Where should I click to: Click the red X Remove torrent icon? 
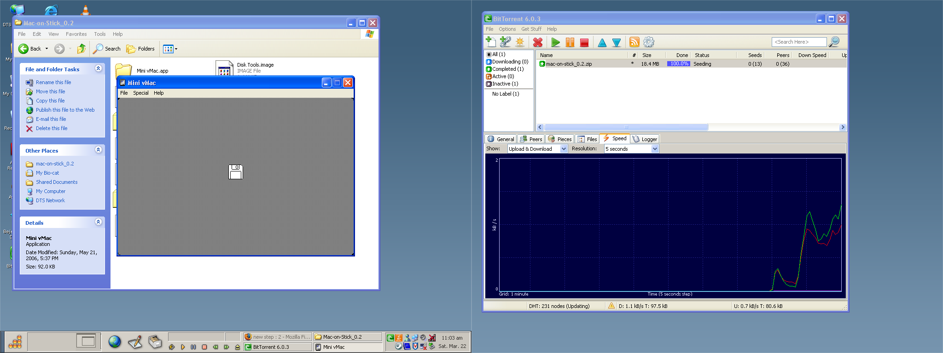point(537,42)
